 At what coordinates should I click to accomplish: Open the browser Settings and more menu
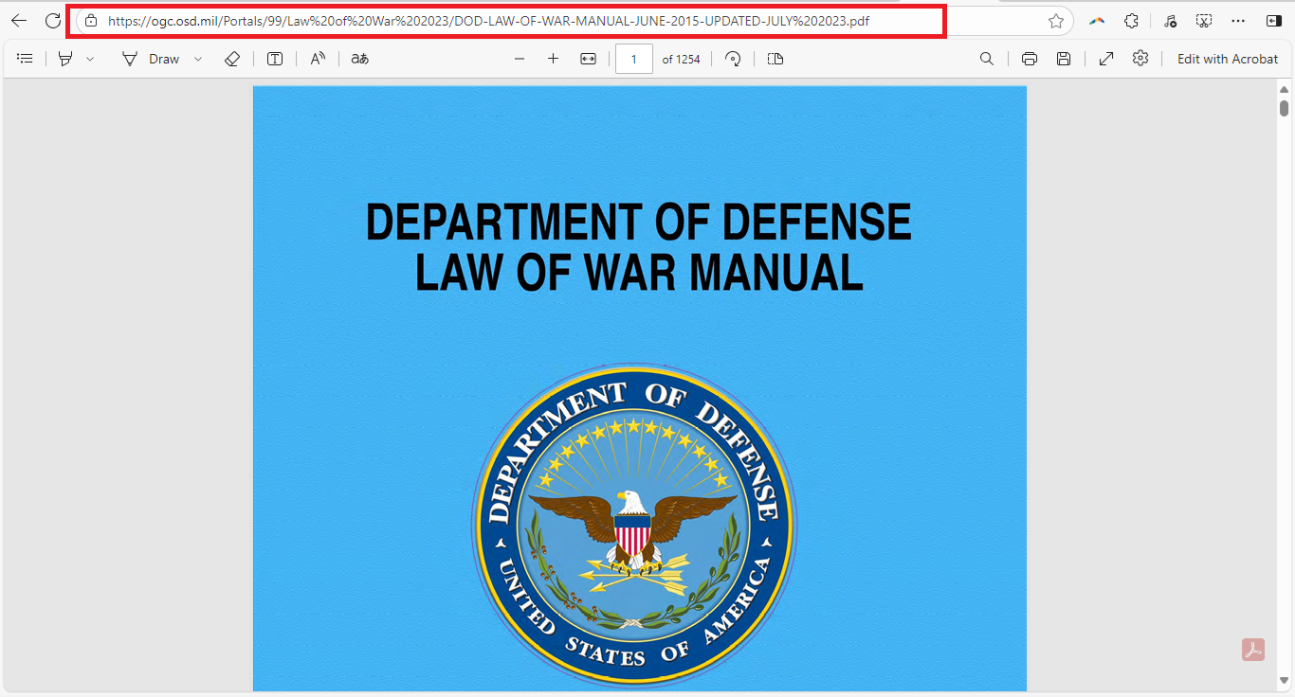click(1238, 21)
